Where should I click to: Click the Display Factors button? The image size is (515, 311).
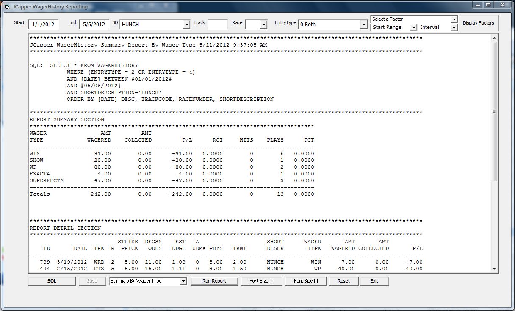coord(478,23)
